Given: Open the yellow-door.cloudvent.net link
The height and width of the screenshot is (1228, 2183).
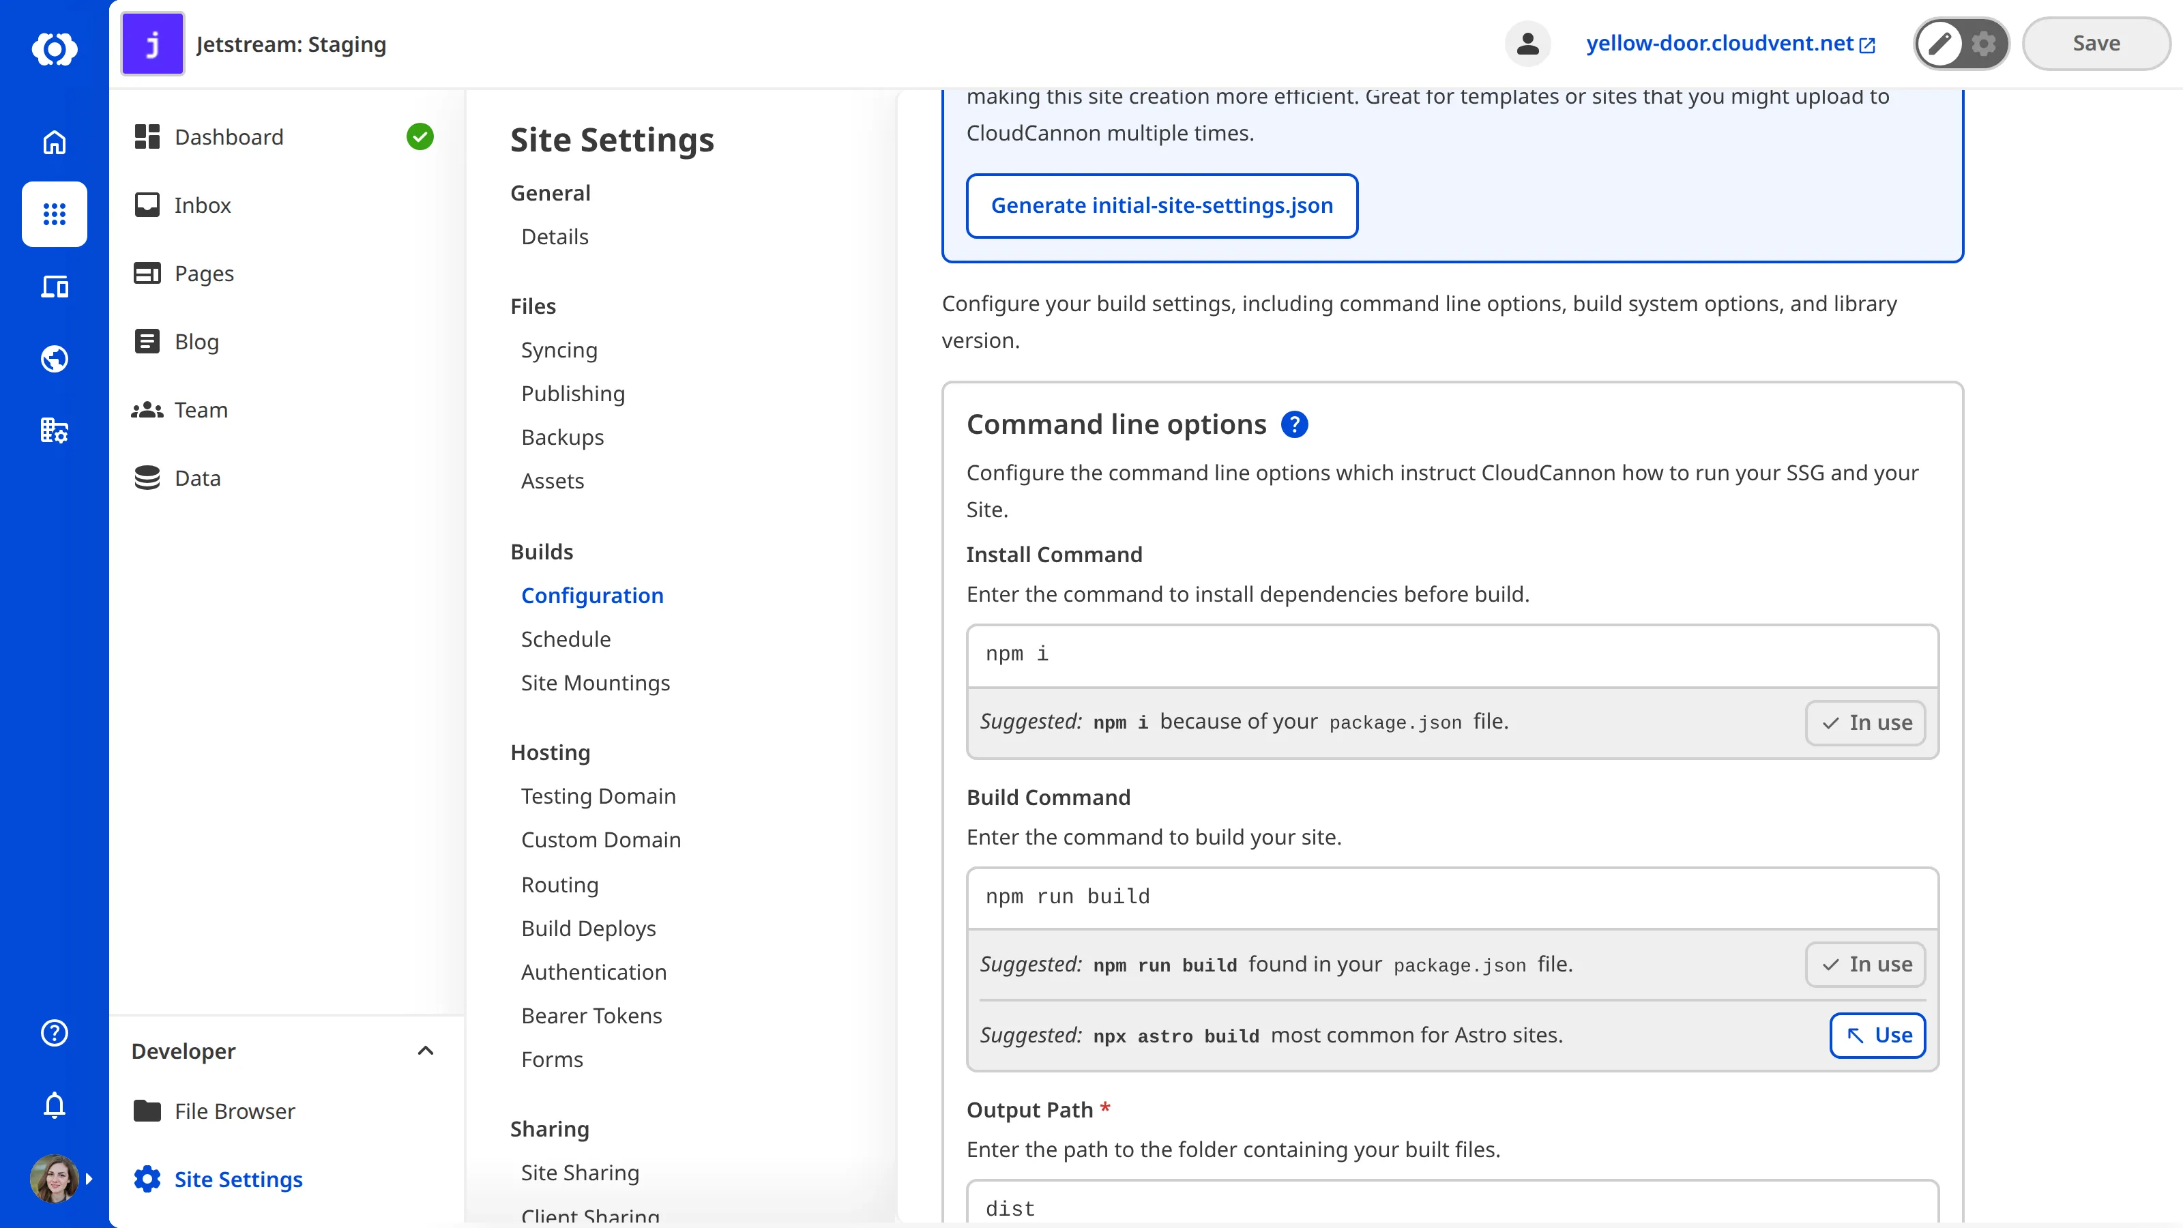Looking at the screenshot, I should (x=1731, y=43).
